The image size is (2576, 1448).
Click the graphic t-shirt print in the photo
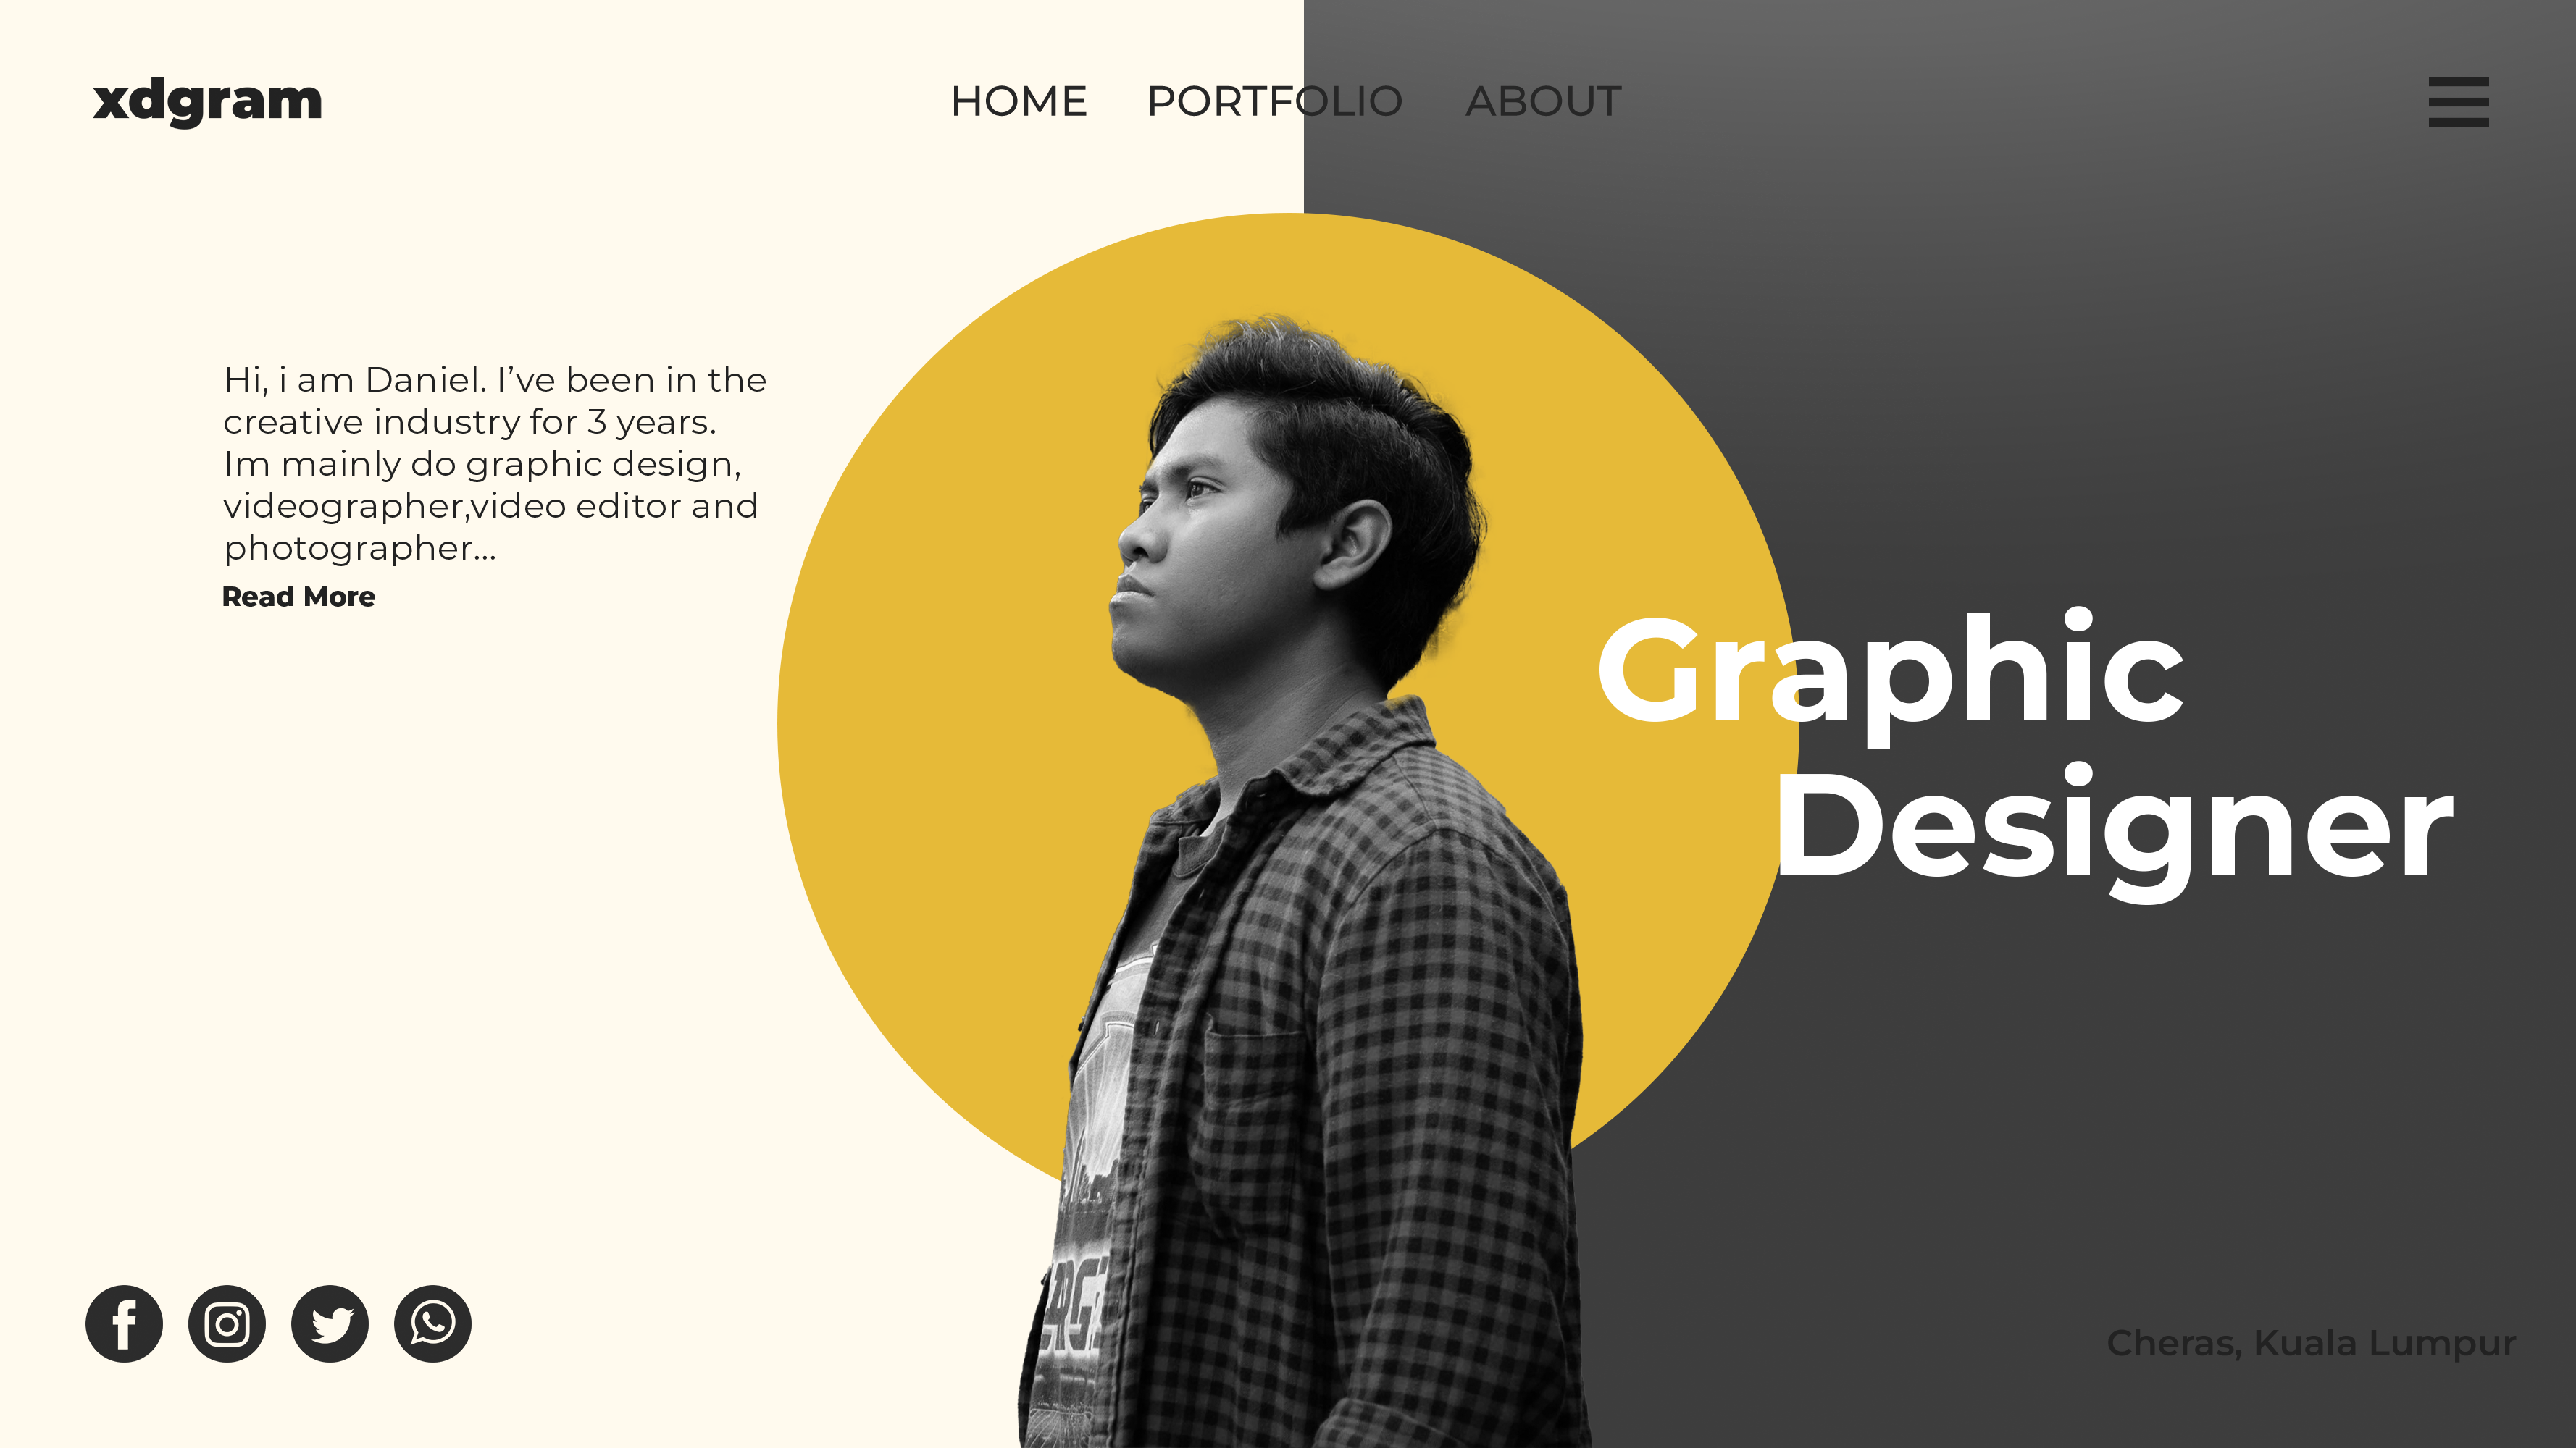1090,1199
